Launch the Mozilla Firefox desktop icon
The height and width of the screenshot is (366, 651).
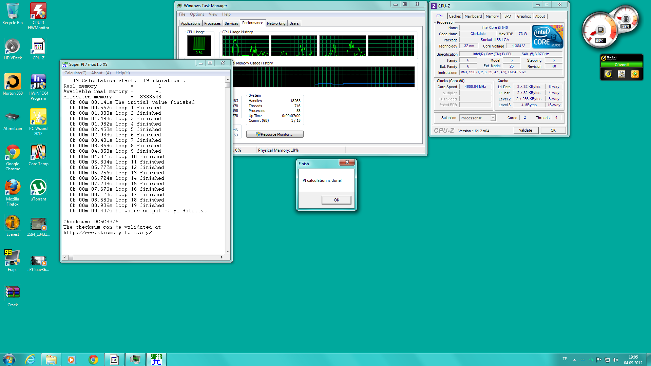coord(13,193)
